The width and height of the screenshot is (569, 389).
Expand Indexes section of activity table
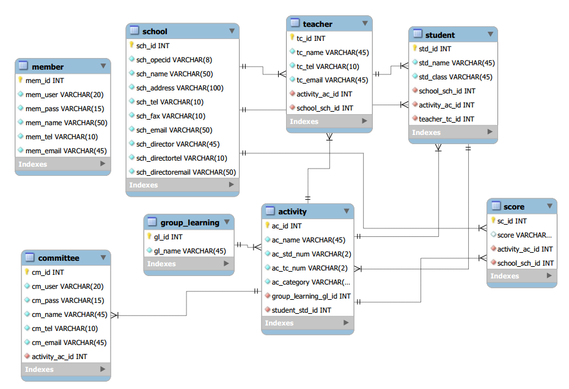tap(346, 322)
